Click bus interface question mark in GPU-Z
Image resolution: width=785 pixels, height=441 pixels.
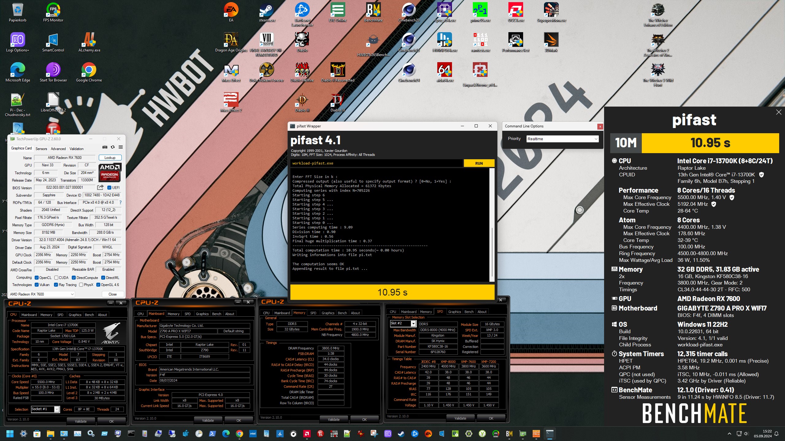[120, 202]
